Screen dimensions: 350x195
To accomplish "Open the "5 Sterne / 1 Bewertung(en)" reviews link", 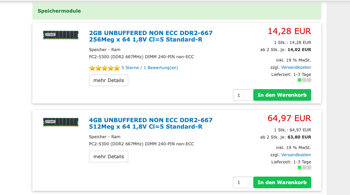I will tap(150, 68).
